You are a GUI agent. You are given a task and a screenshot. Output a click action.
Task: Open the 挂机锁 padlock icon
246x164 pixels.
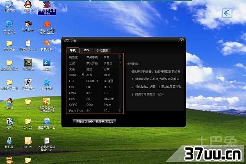[9, 143]
